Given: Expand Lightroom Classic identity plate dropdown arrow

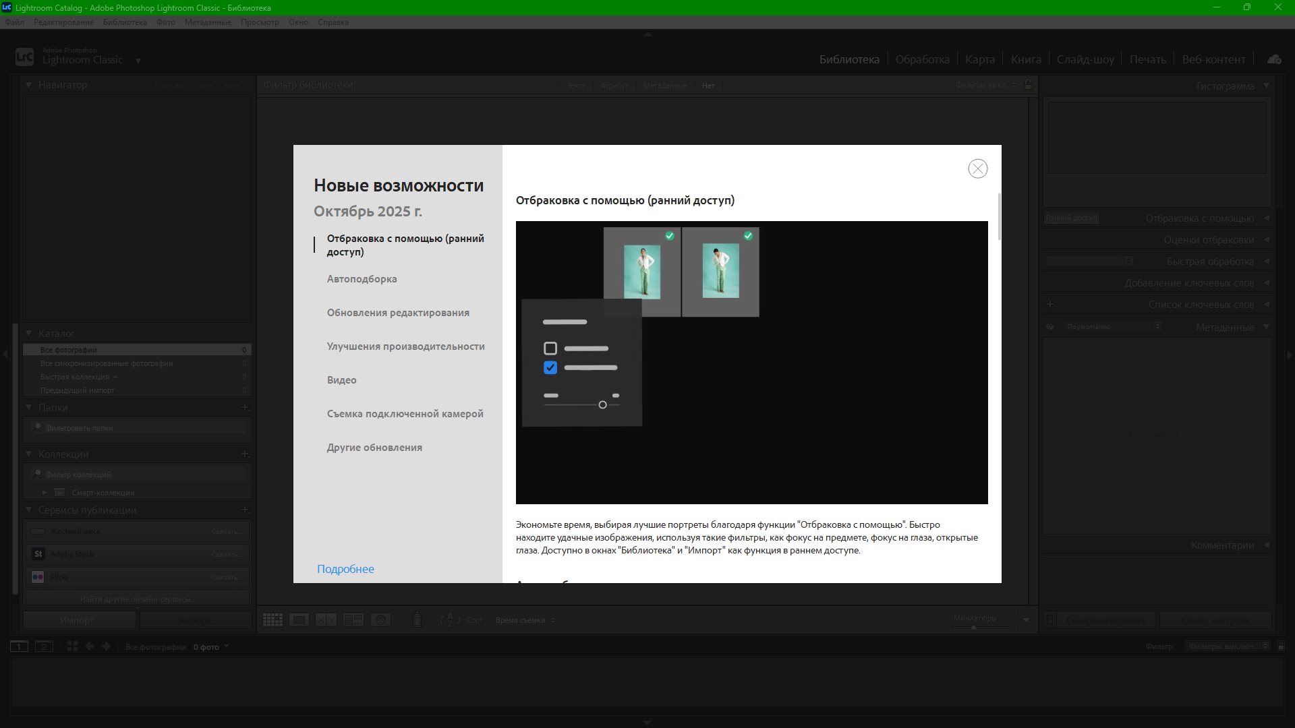Looking at the screenshot, I should (138, 61).
